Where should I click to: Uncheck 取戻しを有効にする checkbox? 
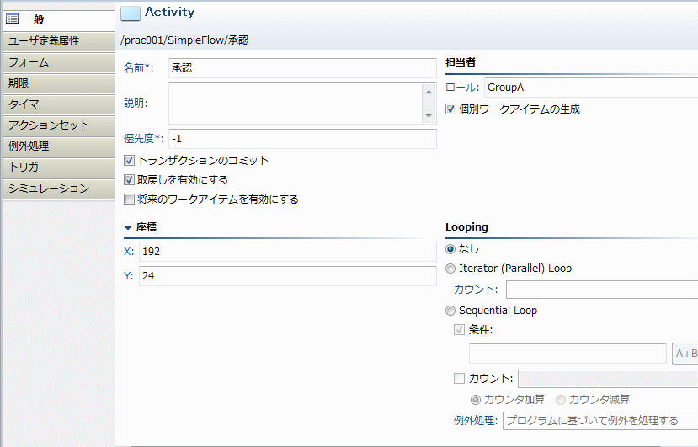pyautogui.click(x=129, y=180)
